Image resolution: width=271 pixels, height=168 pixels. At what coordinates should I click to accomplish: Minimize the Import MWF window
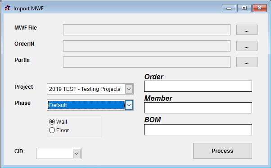pos(229,8)
